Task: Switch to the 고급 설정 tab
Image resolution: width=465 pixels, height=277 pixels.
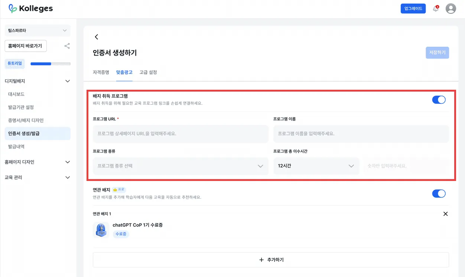Action: [148, 72]
